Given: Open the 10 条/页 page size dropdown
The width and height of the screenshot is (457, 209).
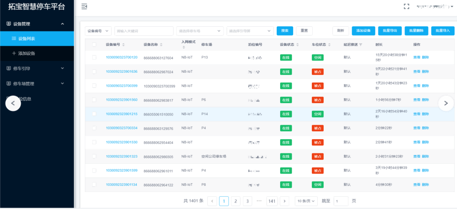Looking at the screenshot, I should pyautogui.click(x=306, y=201).
